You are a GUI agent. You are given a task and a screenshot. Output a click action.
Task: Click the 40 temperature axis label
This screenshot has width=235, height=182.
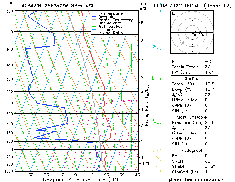[137, 175]
